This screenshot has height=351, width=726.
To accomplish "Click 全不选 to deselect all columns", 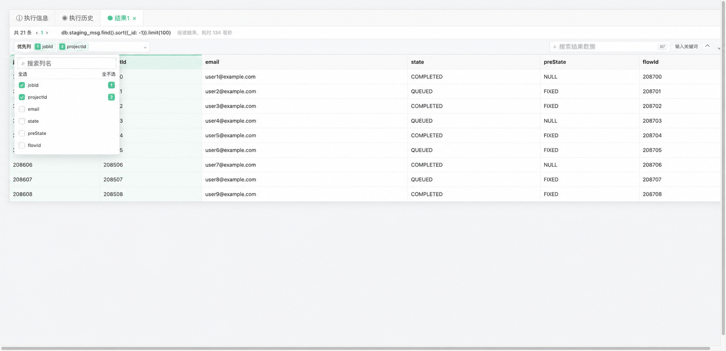I will tap(109, 74).
